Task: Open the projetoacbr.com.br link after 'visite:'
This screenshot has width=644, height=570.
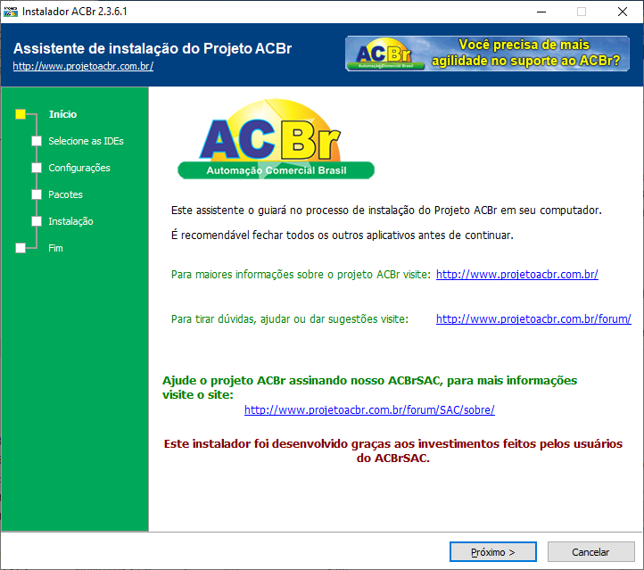Action: (x=517, y=275)
